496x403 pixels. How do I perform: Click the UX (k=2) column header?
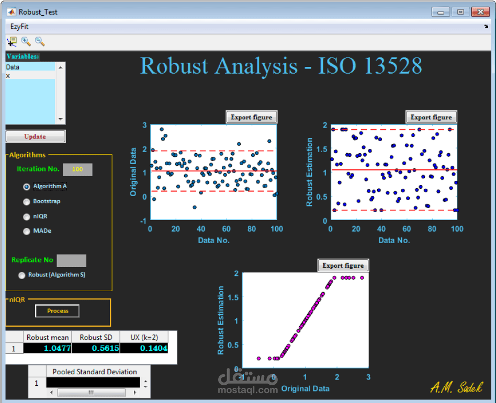[144, 337]
